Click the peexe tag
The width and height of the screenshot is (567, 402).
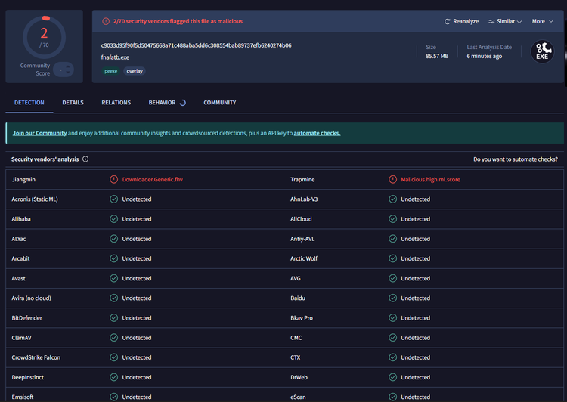click(110, 71)
